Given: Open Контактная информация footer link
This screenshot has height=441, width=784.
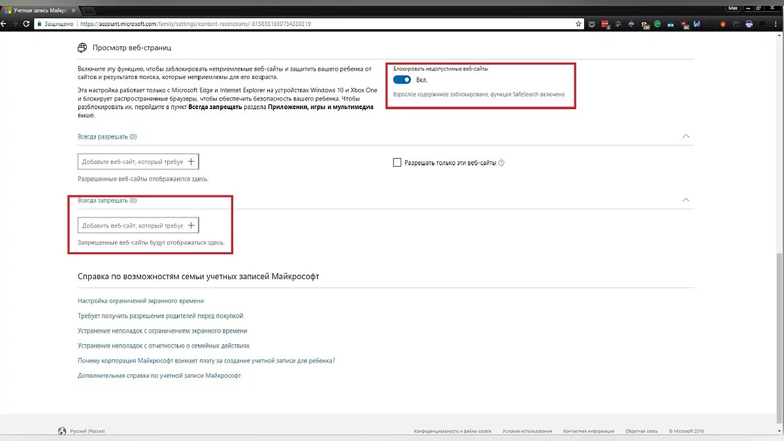Looking at the screenshot, I should click(589, 431).
